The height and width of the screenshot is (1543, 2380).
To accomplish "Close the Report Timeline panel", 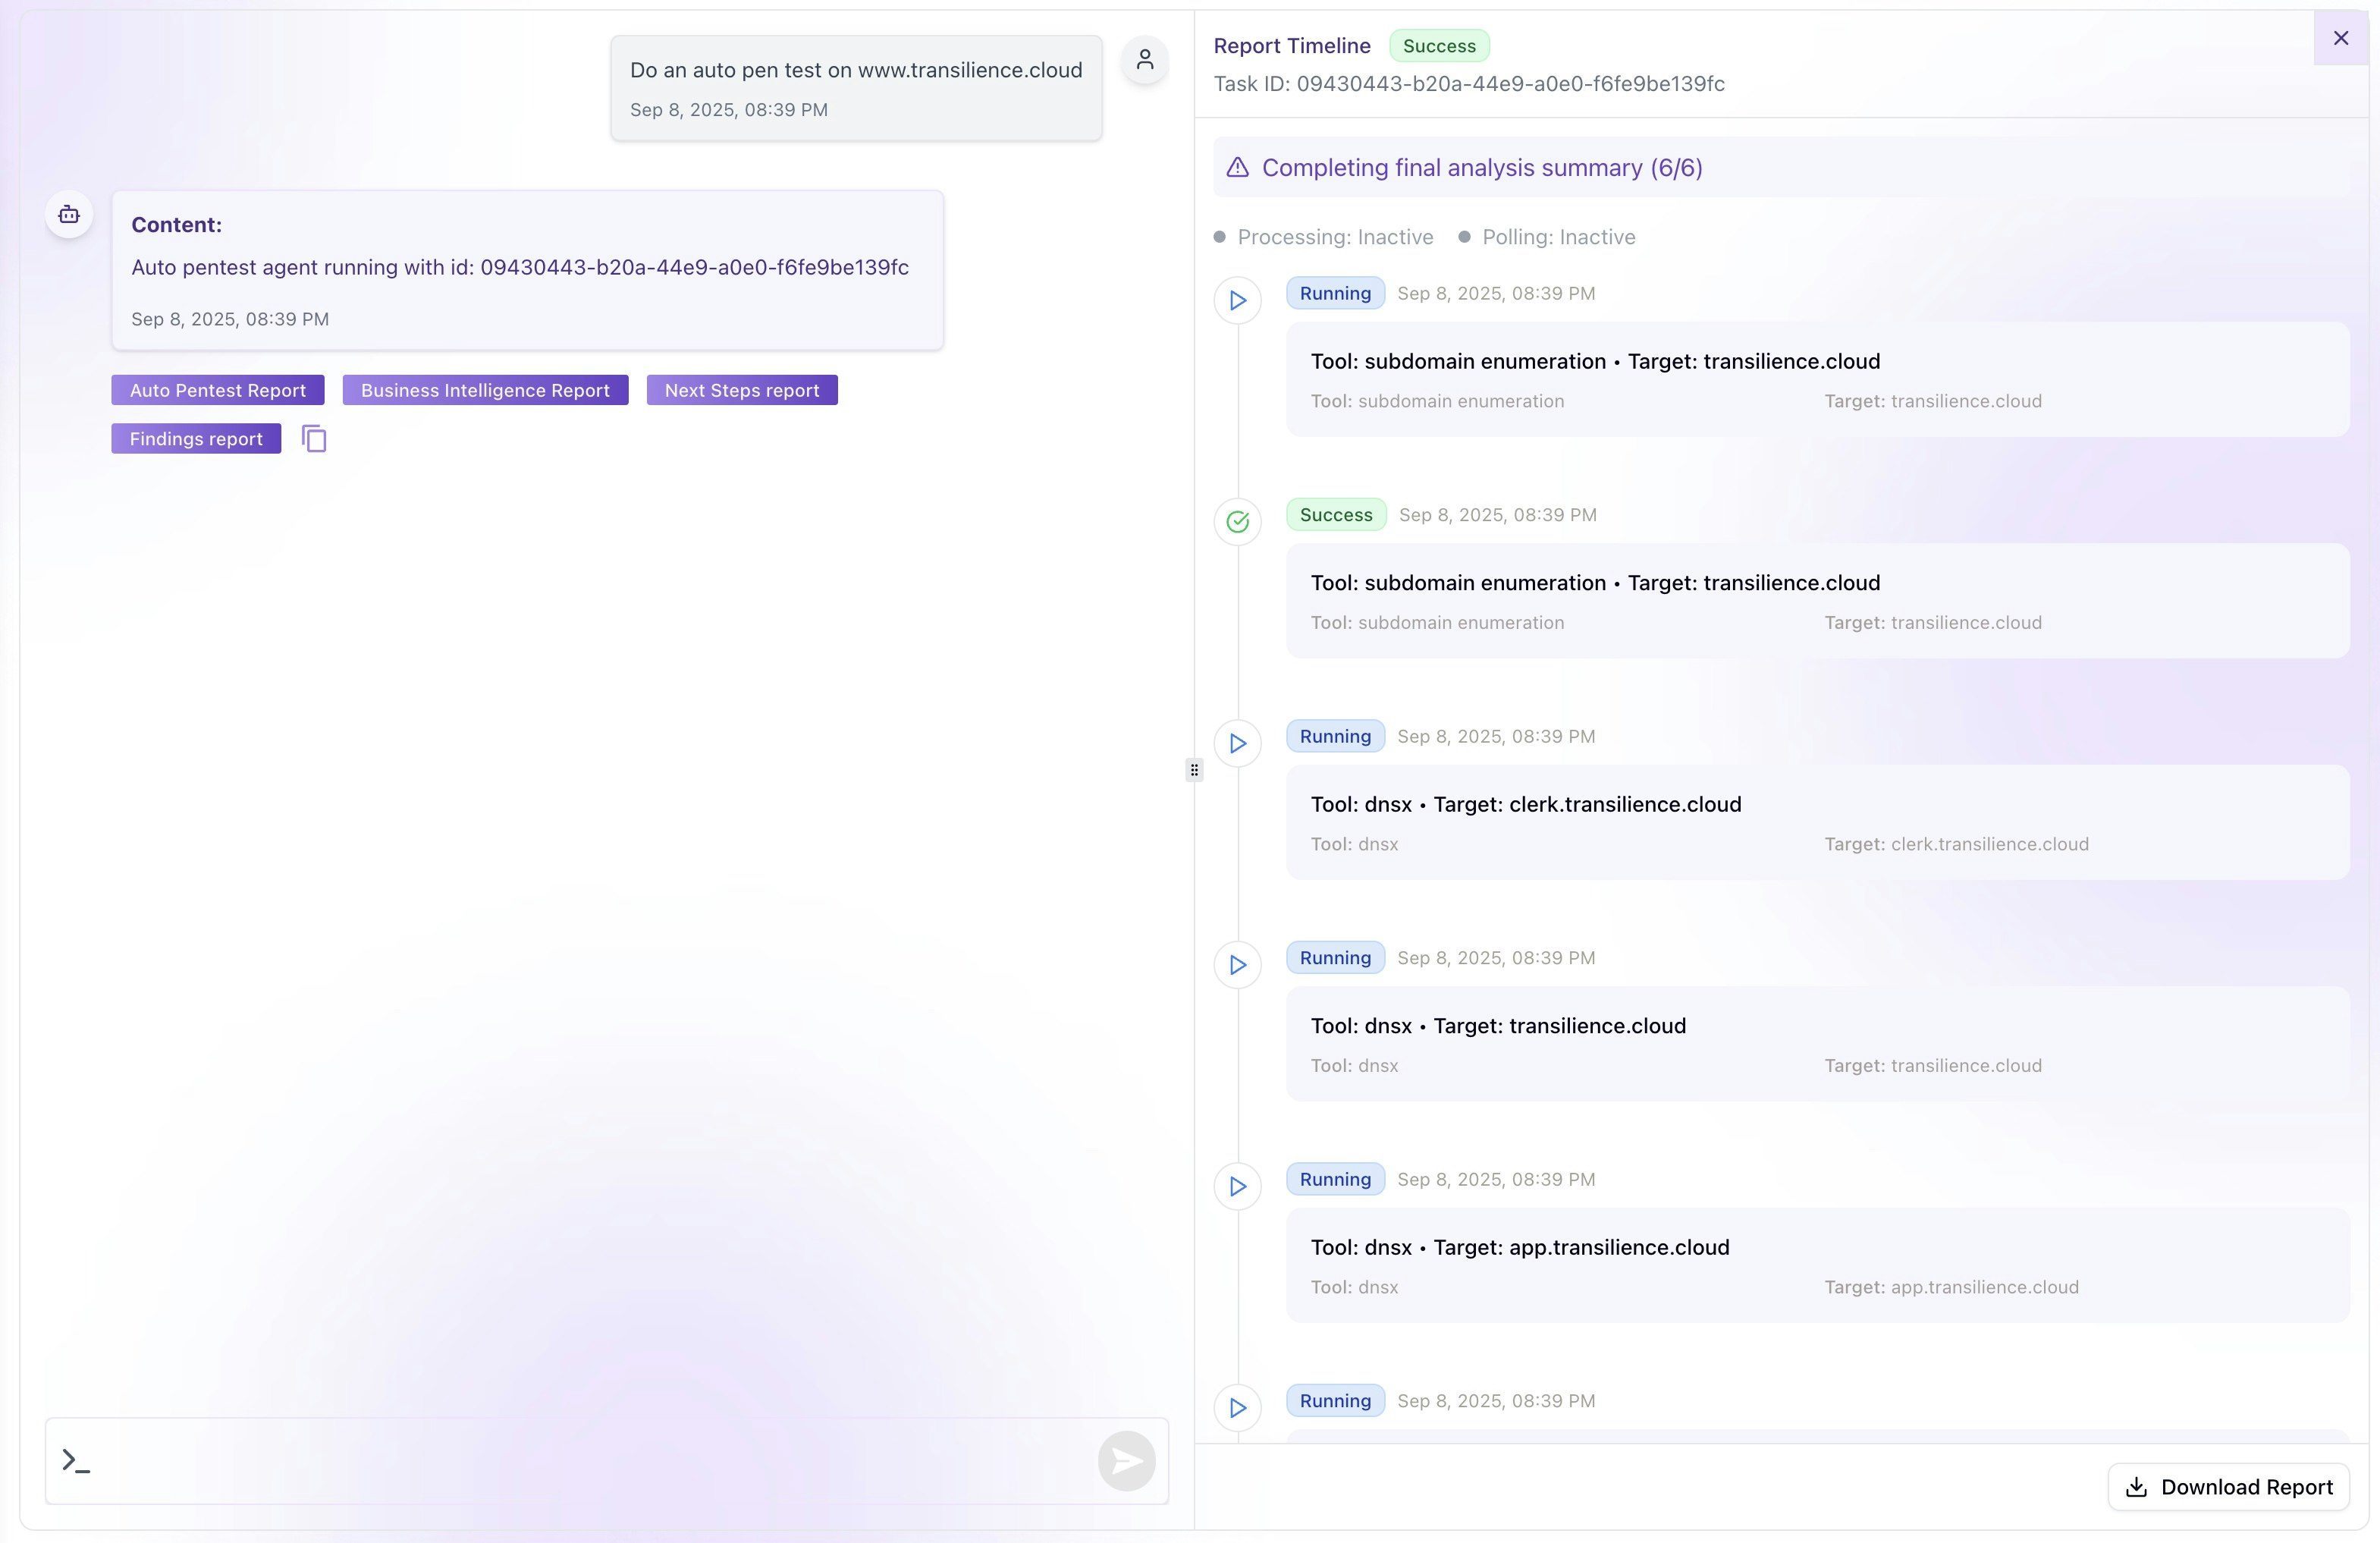I will [x=2341, y=38].
